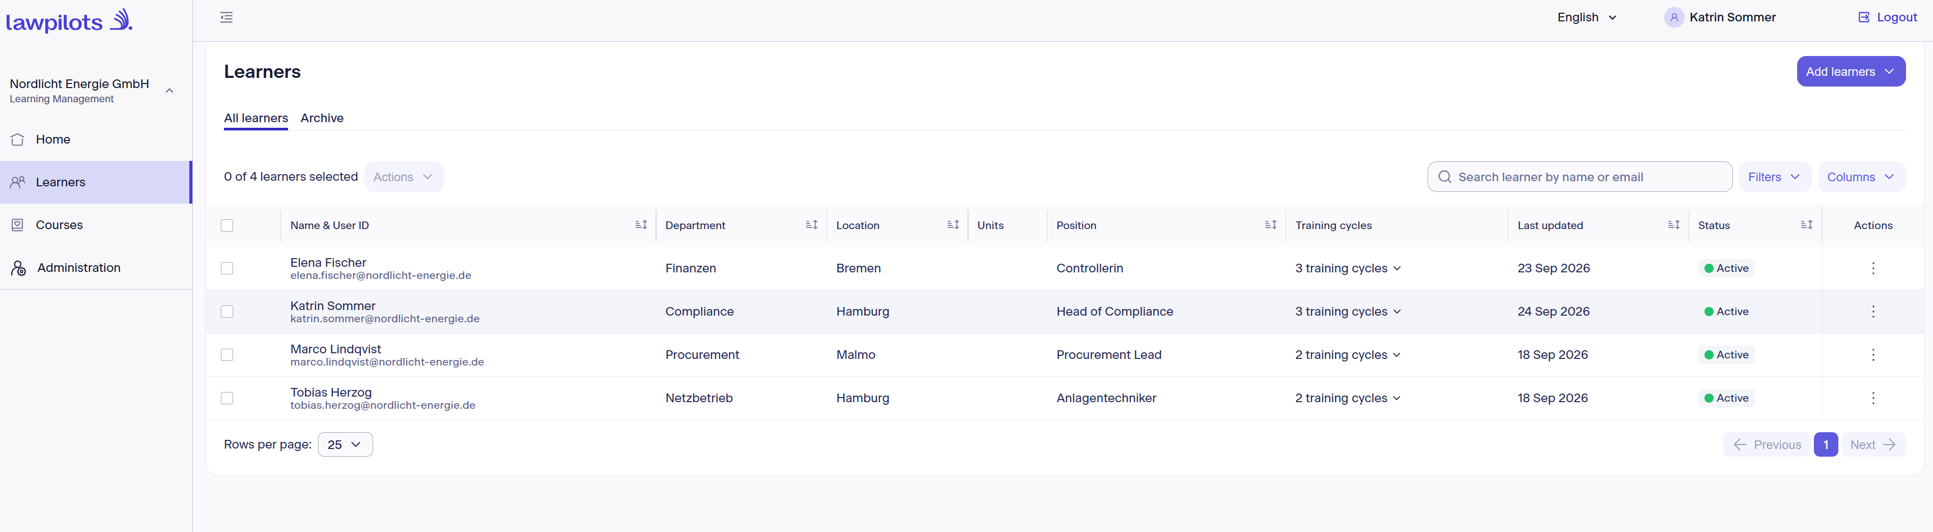Open the English language dropdown

pyautogui.click(x=1586, y=17)
